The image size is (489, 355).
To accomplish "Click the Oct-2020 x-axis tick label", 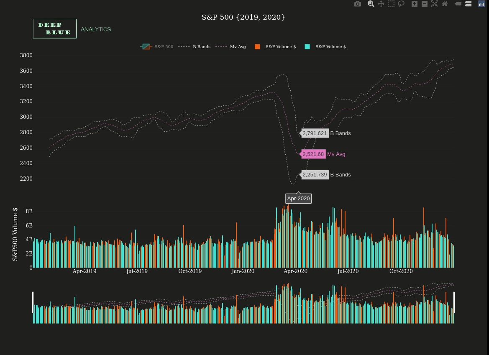I will pyautogui.click(x=401, y=271).
